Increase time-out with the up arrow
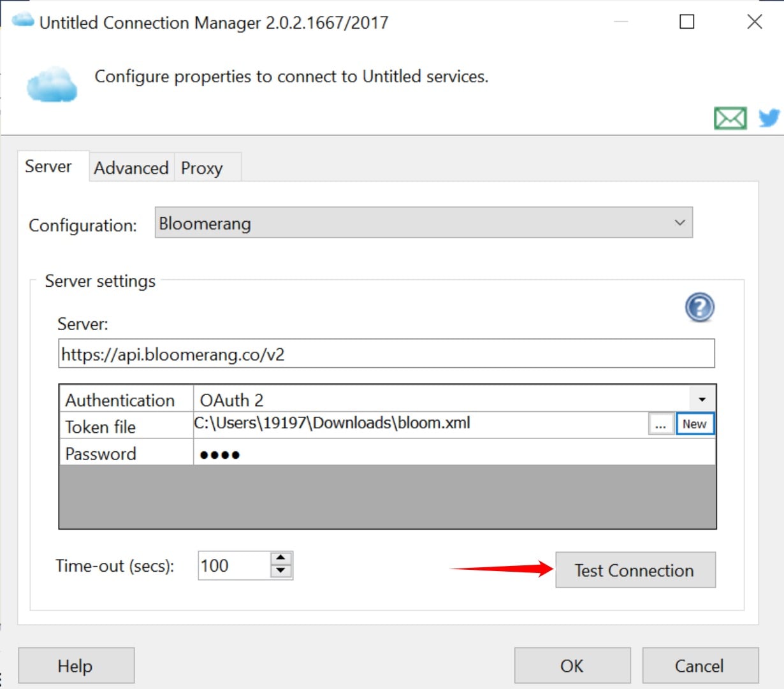 [281, 558]
